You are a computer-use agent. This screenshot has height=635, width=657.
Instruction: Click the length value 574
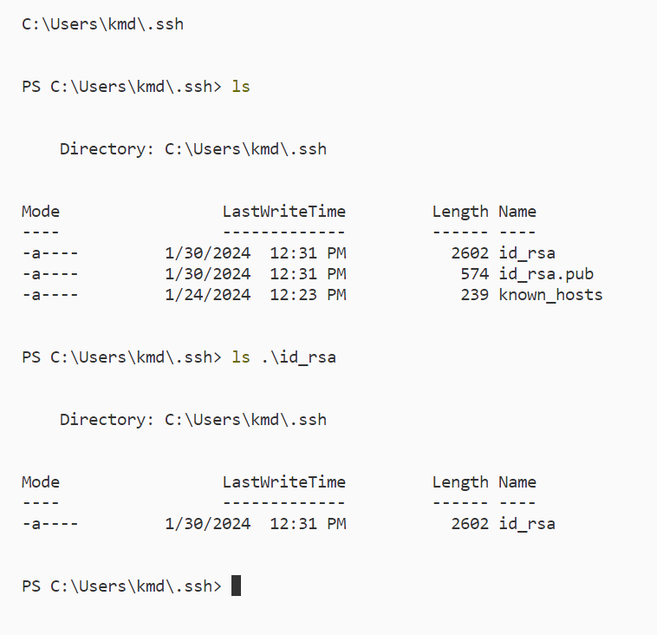coord(475,274)
